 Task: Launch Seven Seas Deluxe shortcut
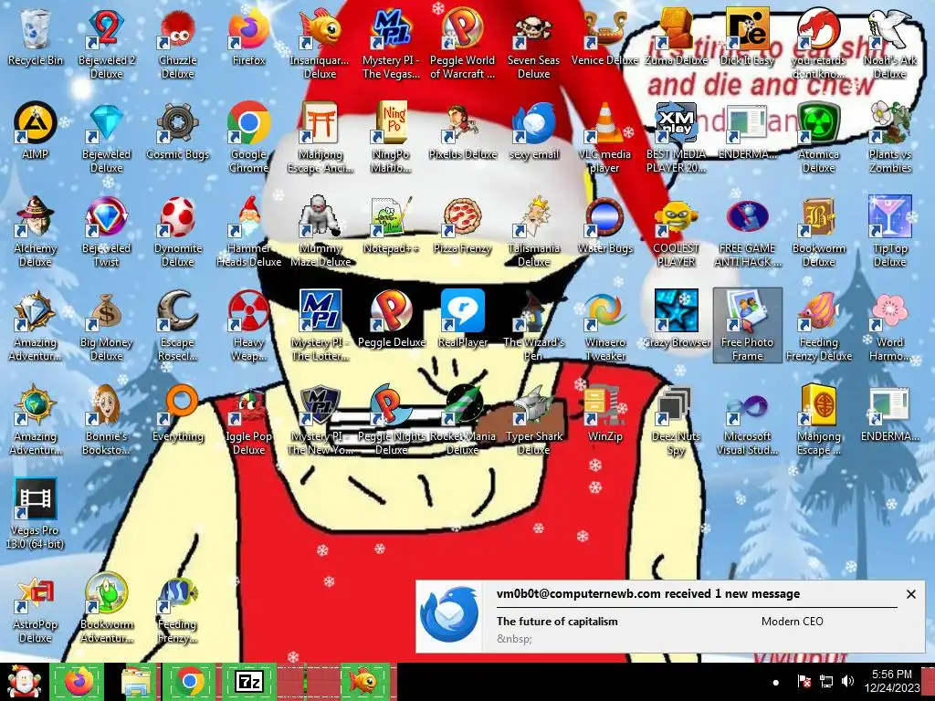tap(533, 43)
